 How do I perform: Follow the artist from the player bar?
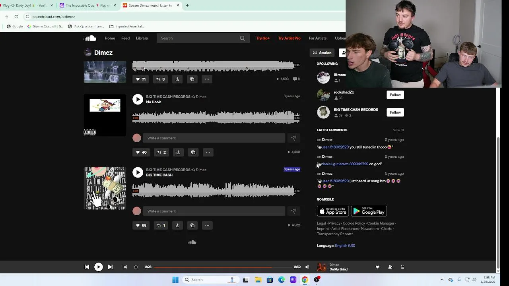coord(390,267)
